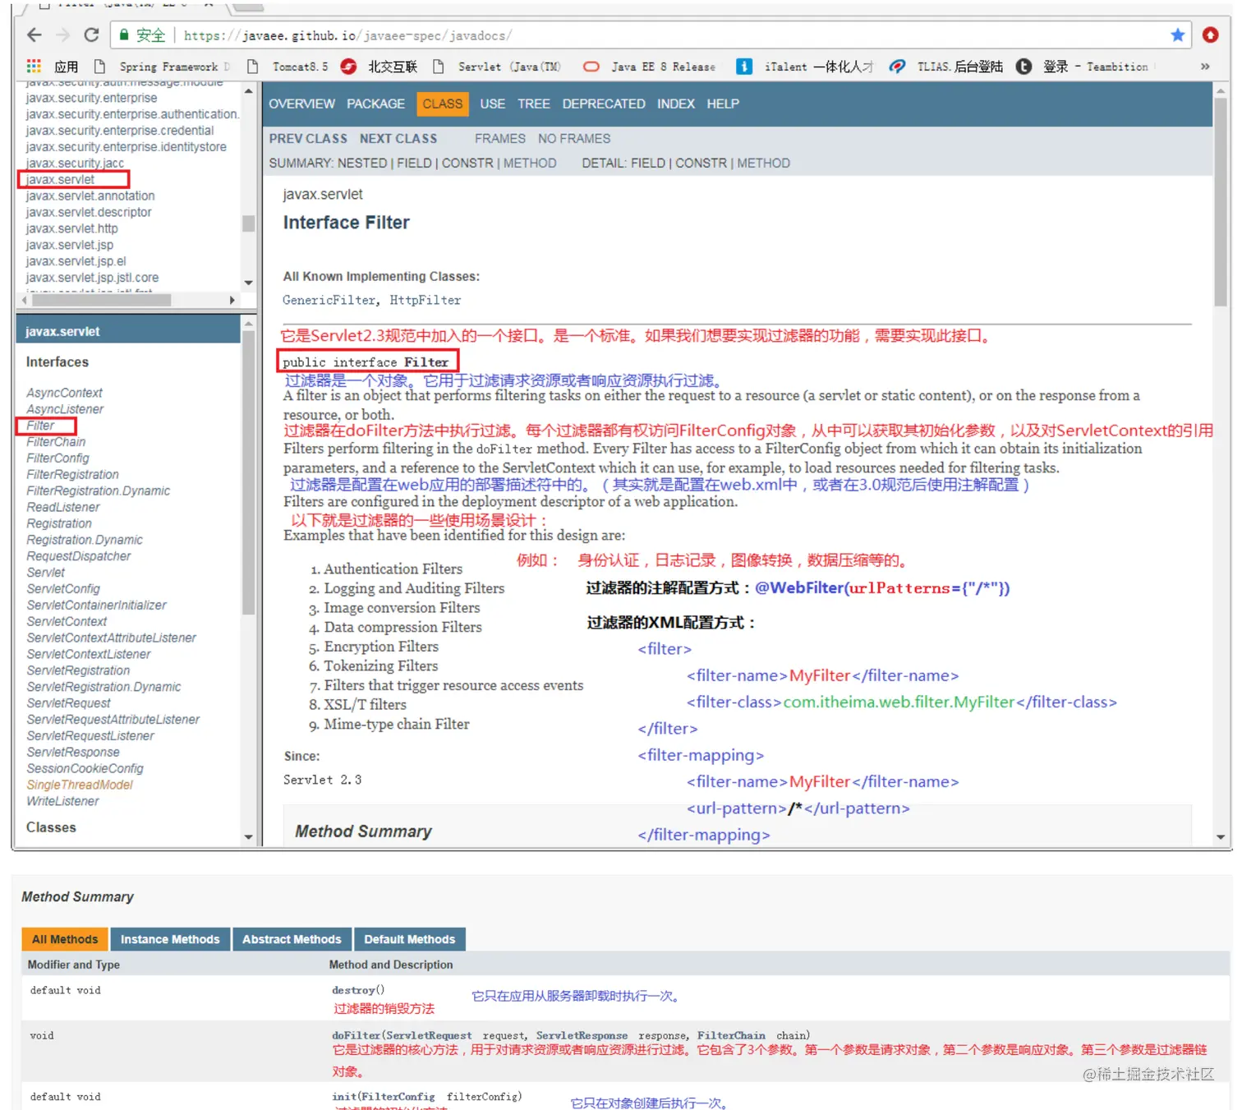This screenshot has height=1110, width=1242.
Task: Go to PREV CLASS
Action: point(308,139)
